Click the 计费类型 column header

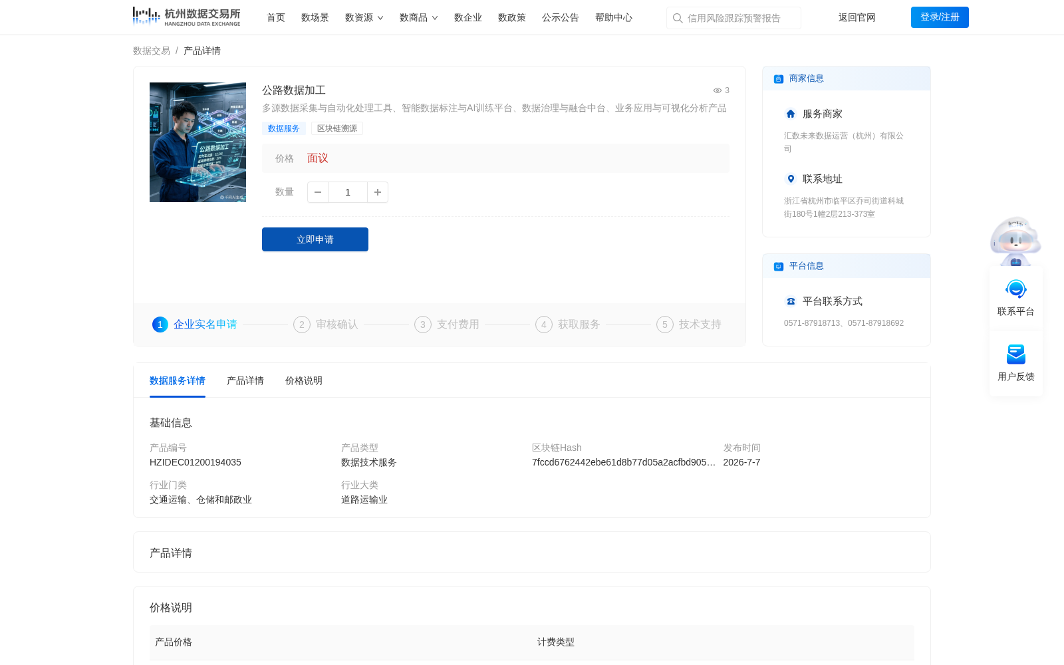coord(556,642)
